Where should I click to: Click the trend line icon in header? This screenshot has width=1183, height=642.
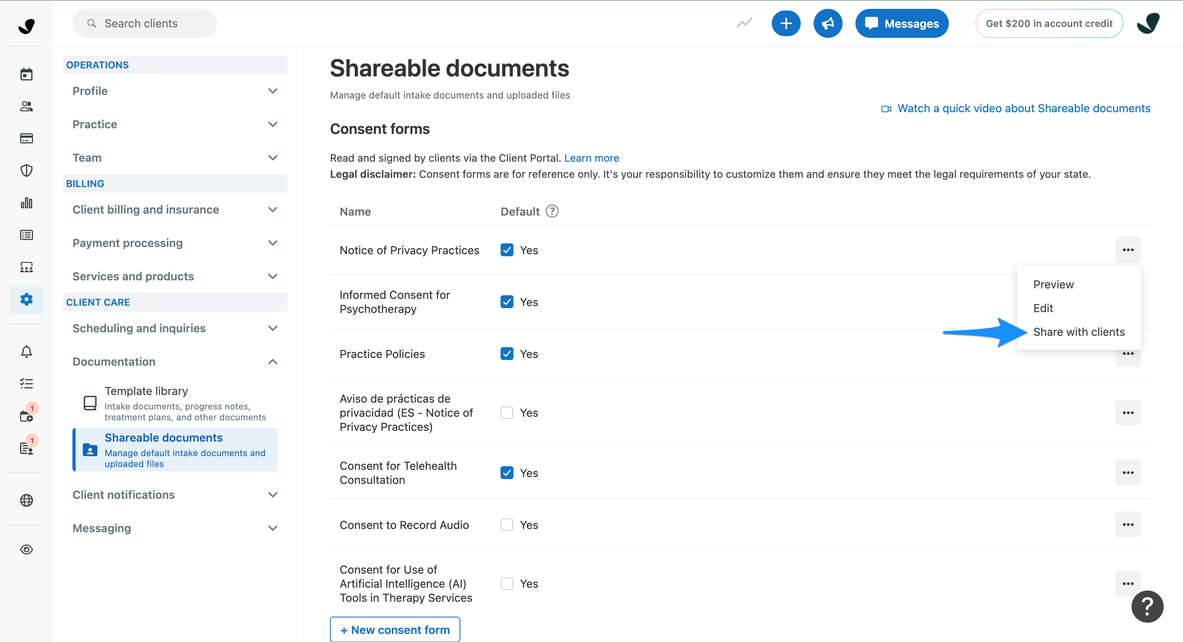pos(744,23)
